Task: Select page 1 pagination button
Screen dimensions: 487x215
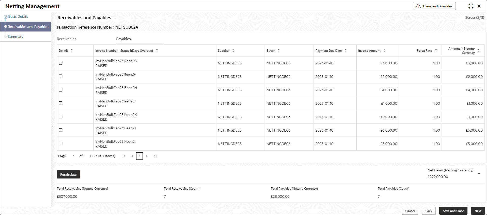Action: coord(140,156)
